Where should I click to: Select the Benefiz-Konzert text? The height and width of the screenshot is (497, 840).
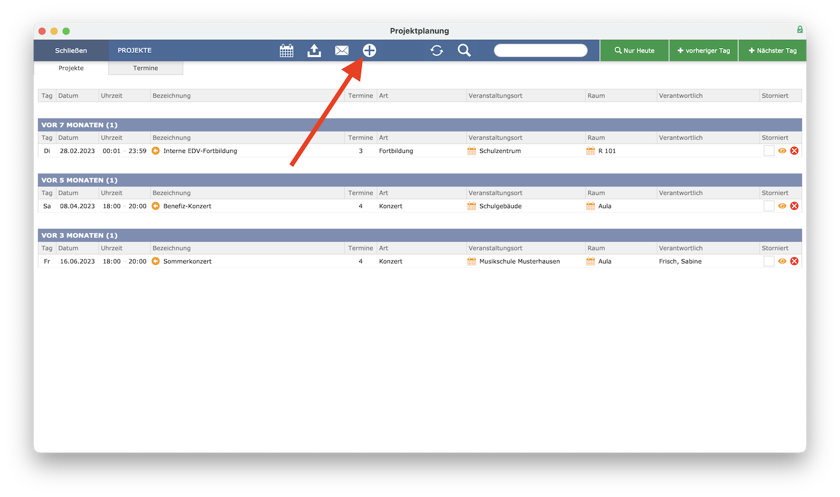coord(187,206)
